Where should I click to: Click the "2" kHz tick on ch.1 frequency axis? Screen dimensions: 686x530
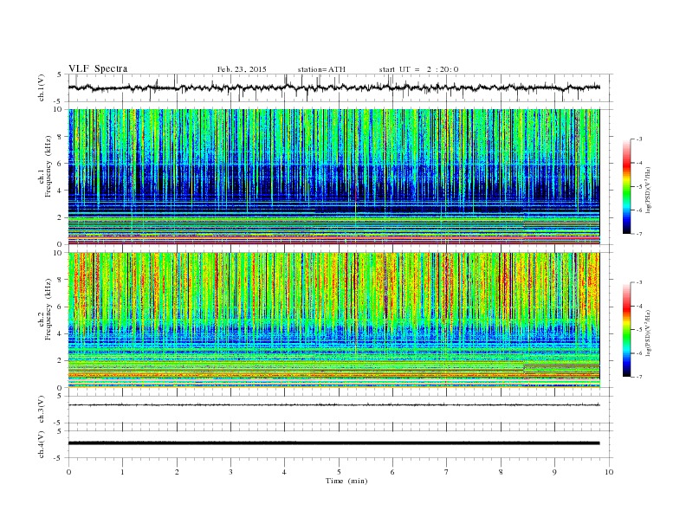pyautogui.click(x=61, y=217)
